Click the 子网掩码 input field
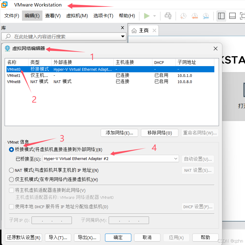The width and height of the screenshot is (245, 245). click(x=129, y=220)
